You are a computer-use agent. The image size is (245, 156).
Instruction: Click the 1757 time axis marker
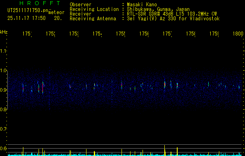tap(167, 34)
